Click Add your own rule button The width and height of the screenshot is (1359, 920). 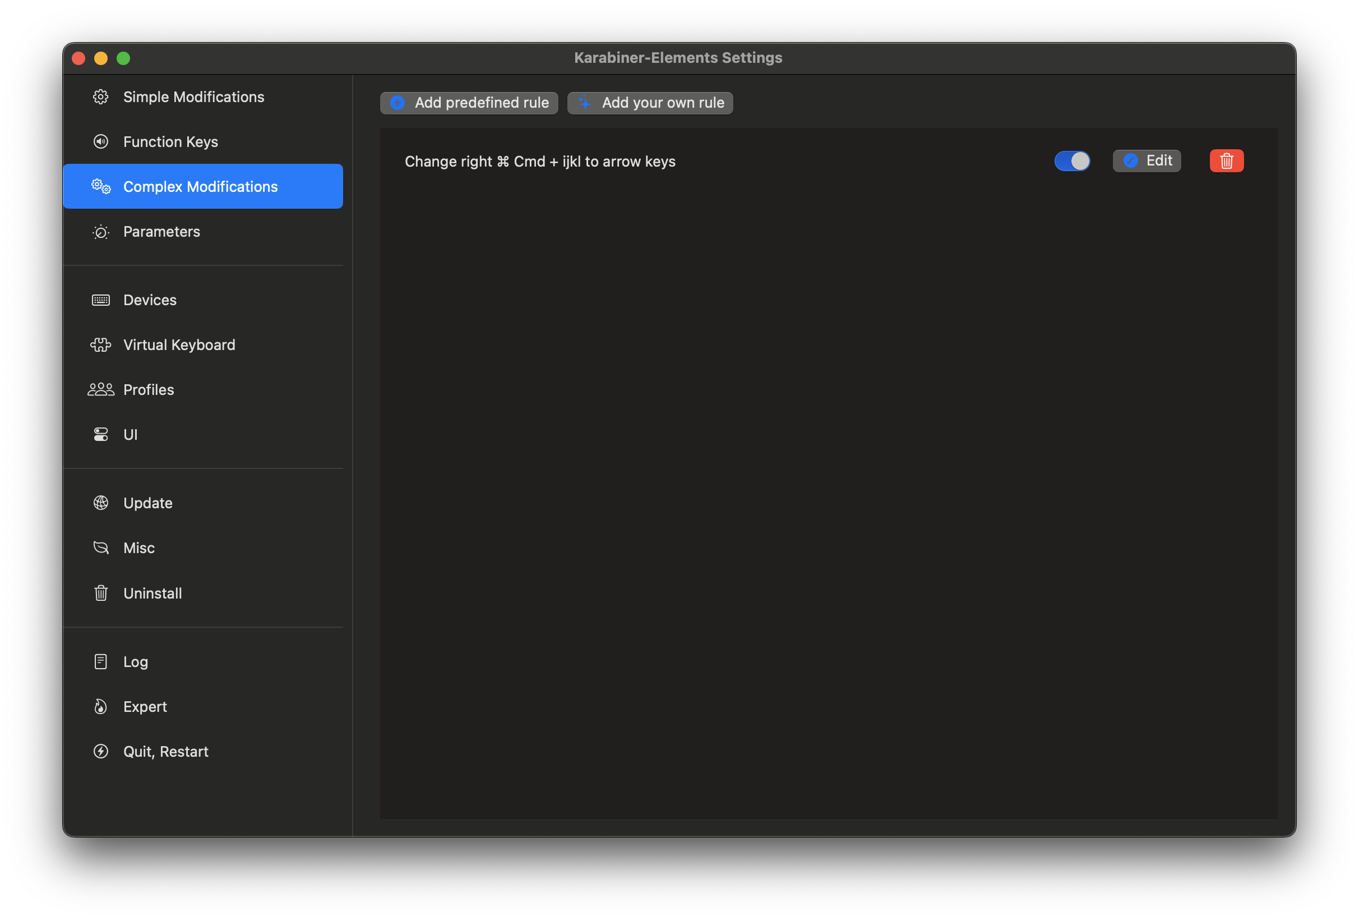pos(650,103)
